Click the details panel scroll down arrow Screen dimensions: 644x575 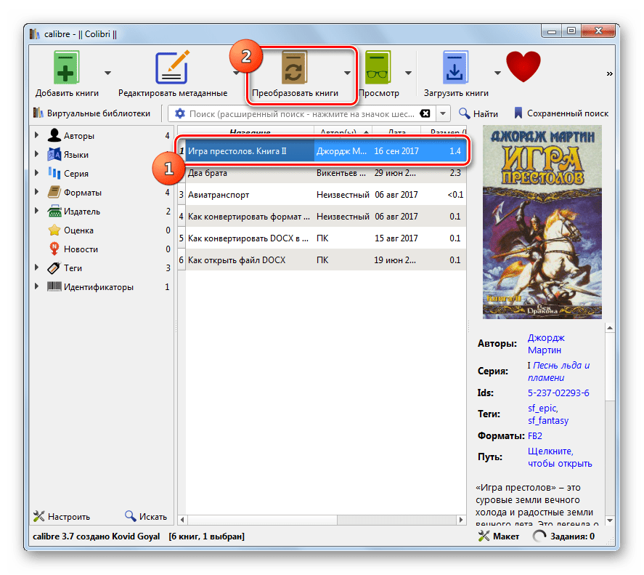[610, 520]
